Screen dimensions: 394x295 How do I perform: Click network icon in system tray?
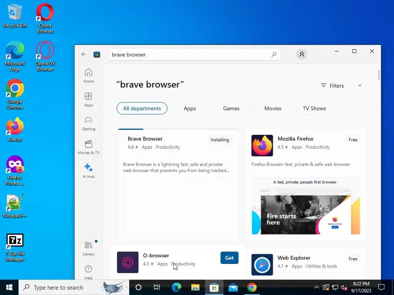335,287
